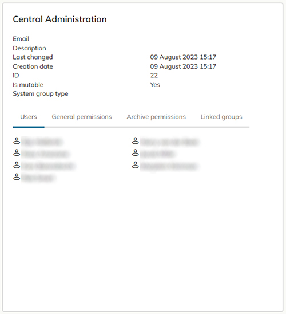Click the Email label
Viewport: 286px width, 314px height.
[x=21, y=39]
